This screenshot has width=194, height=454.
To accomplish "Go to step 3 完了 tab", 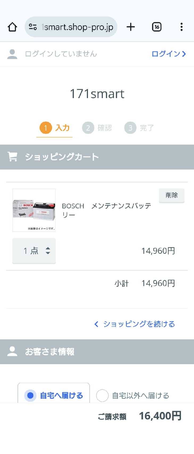I will (x=139, y=128).
